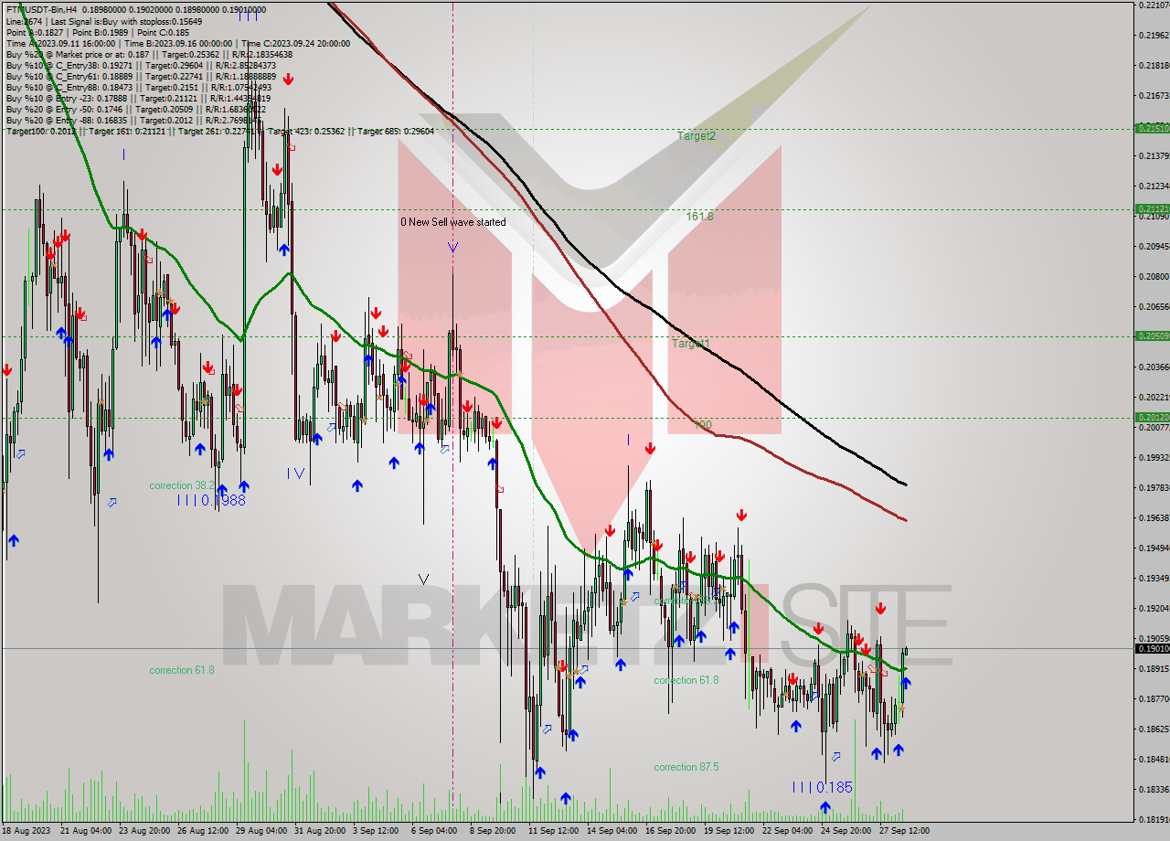Click price axis value 0.20656
The height and width of the screenshot is (841, 1170).
(1154, 306)
